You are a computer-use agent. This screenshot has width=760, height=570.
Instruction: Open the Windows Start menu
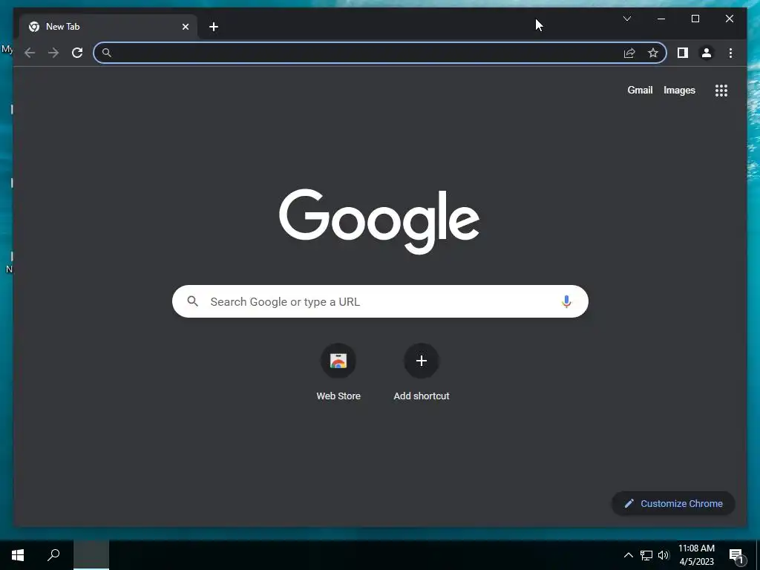[18, 555]
